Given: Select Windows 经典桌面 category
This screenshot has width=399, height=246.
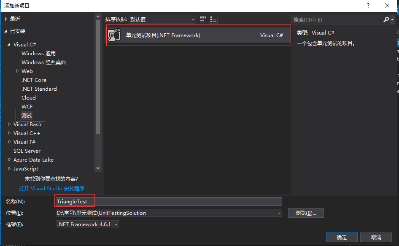Looking at the screenshot, I should [43, 62].
